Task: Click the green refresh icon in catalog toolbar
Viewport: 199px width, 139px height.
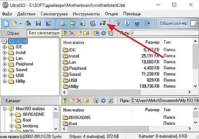Action: tap(111, 101)
